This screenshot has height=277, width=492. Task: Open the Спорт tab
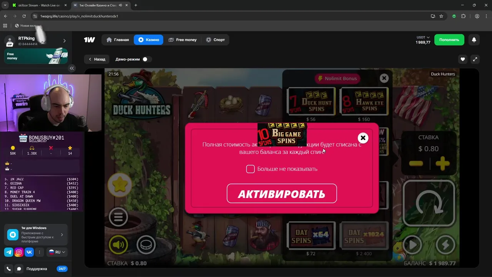[x=215, y=40]
